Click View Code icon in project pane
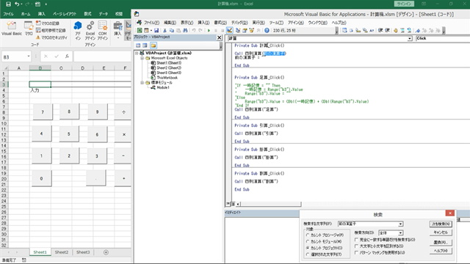 pos(138,45)
